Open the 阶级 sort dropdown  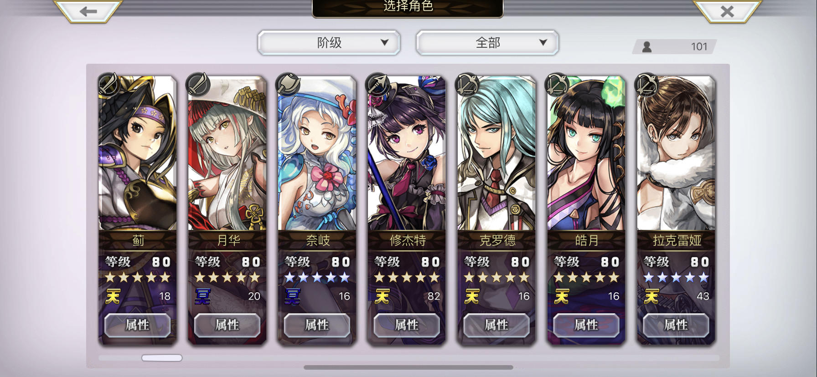pyautogui.click(x=329, y=43)
